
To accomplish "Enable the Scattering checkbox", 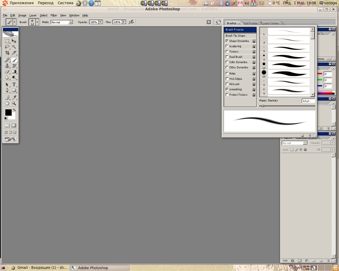I will pyautogui.click(x=227, y=46).
